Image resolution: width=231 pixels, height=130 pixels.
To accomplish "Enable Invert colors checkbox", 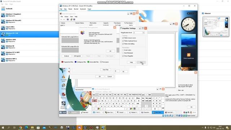I will coord(123,50).
